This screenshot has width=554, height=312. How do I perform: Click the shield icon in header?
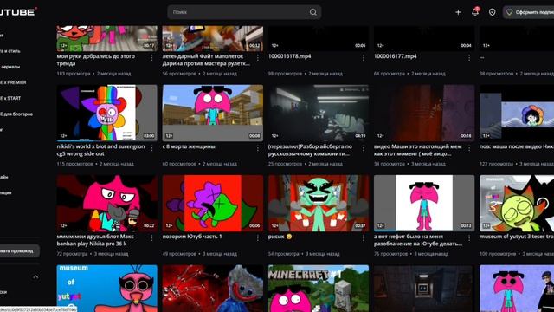(x=493, y=12)
